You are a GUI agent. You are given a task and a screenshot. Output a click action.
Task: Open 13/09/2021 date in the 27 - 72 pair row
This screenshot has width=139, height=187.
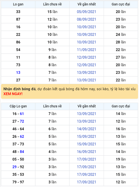point(86,121)
